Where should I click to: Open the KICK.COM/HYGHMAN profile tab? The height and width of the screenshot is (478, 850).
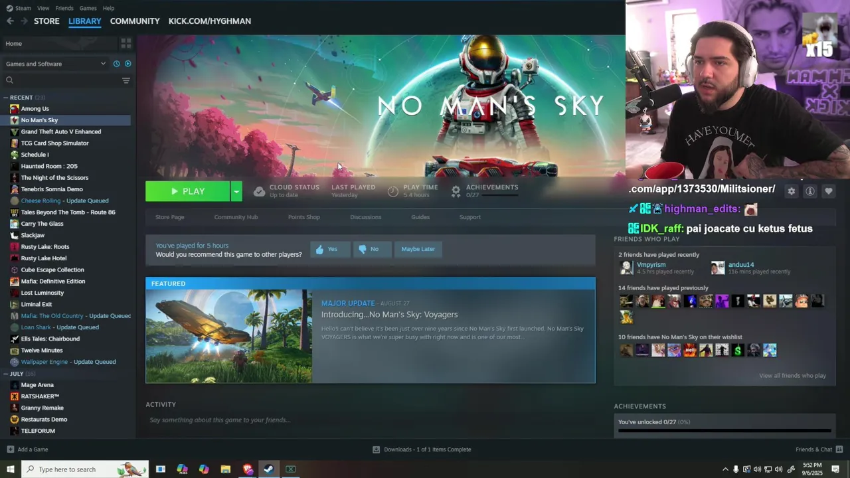tap(210, 21)
